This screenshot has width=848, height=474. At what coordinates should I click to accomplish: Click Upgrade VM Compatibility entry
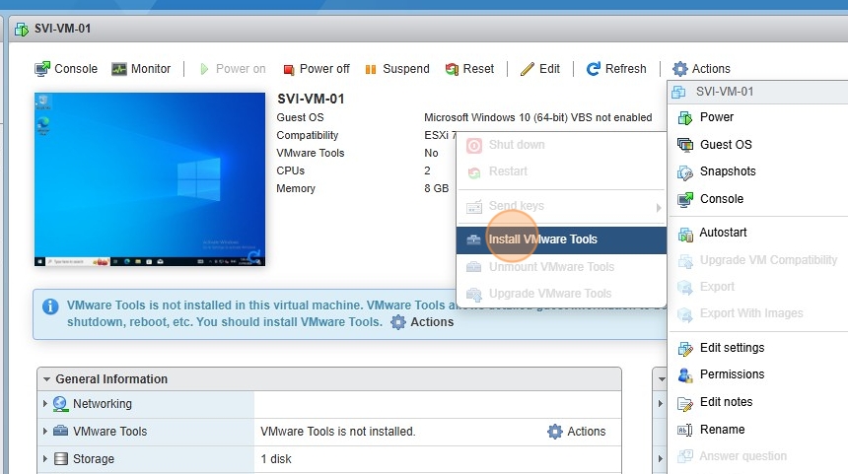[758, 260]
